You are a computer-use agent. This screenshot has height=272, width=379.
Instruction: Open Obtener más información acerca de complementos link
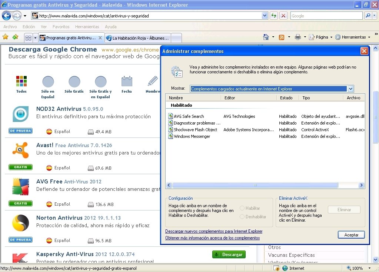coord(212,238)
